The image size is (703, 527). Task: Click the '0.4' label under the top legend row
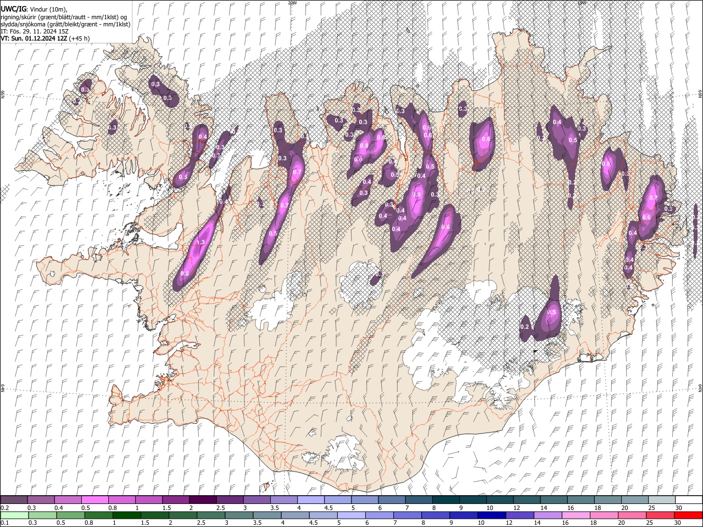pyautogui.click(x=58, y=508)
